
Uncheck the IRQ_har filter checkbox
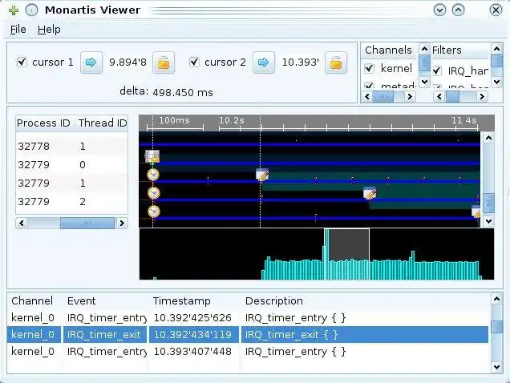pyautogui.click(x=437, y=71)
